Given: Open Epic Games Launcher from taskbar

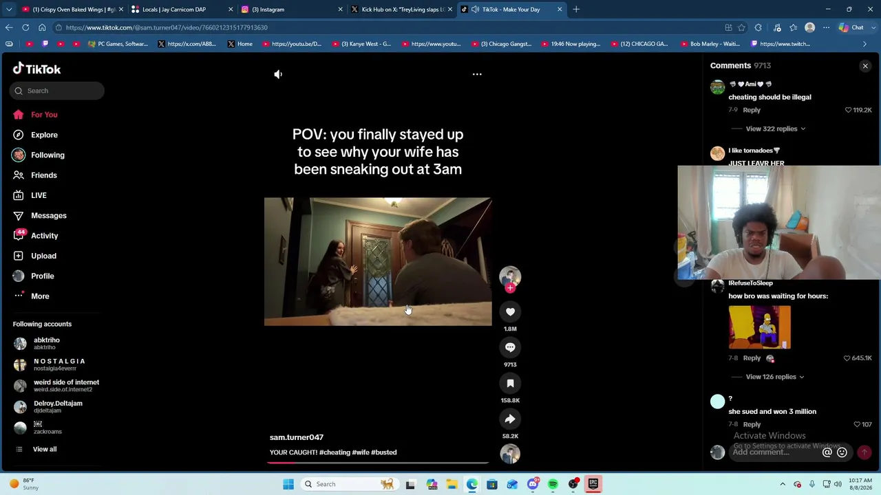Looking at the screenshot, I should coord(593,484).
